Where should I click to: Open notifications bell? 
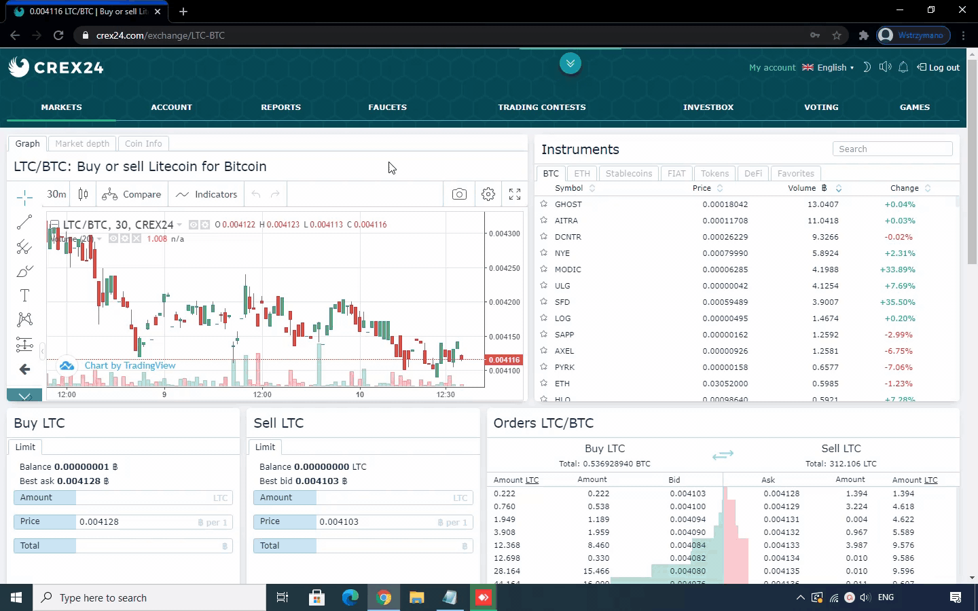point(903,67)
